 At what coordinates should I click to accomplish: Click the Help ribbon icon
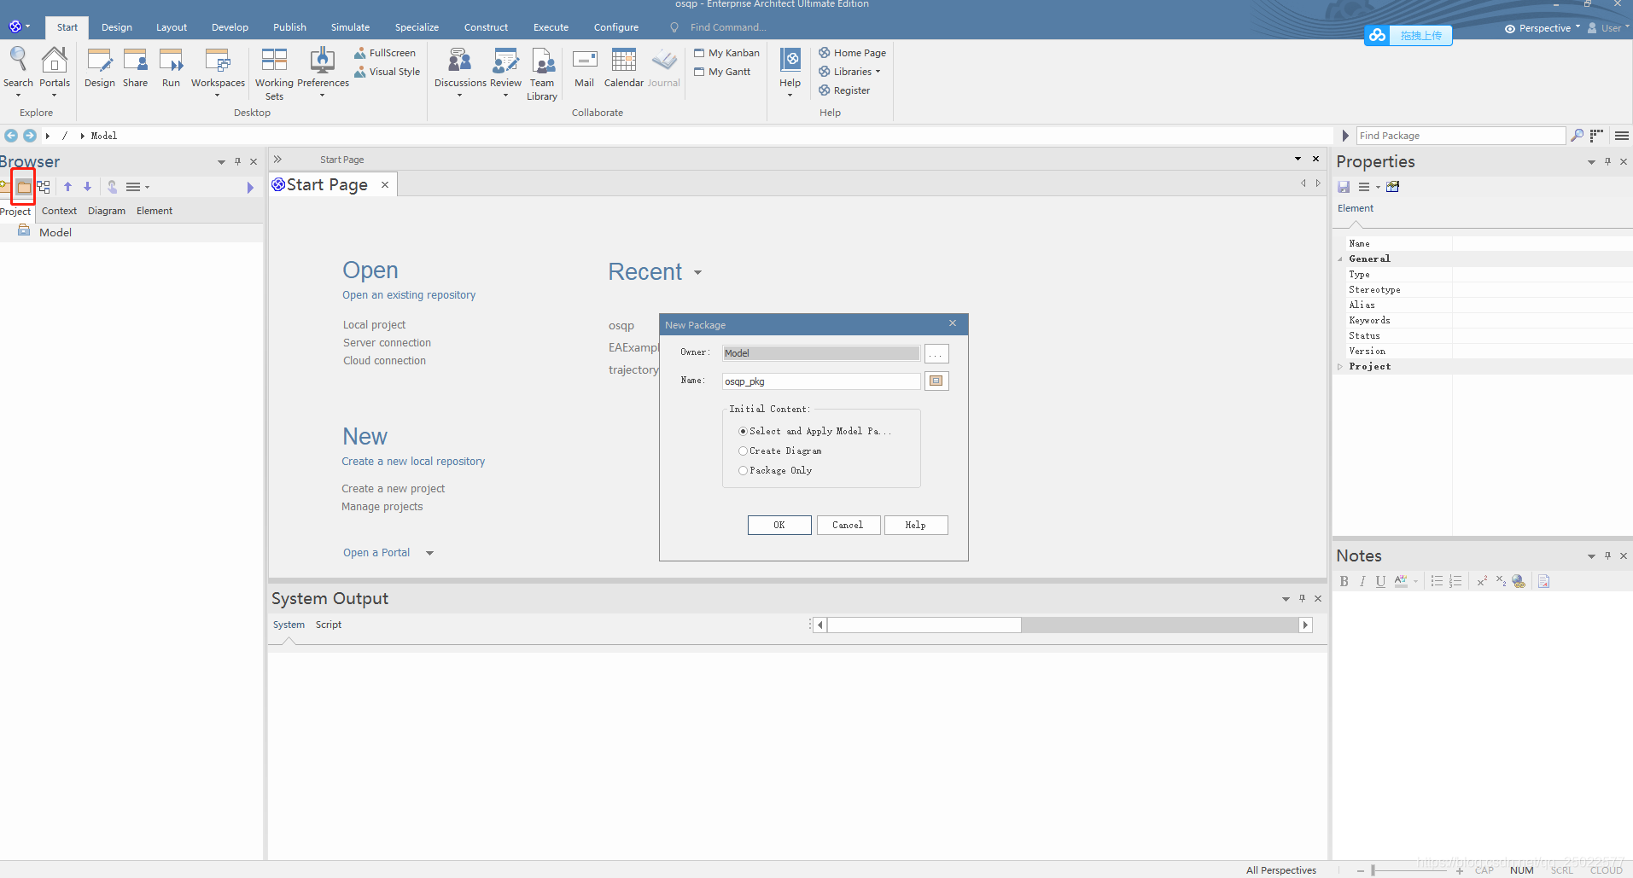pos(790,68)
